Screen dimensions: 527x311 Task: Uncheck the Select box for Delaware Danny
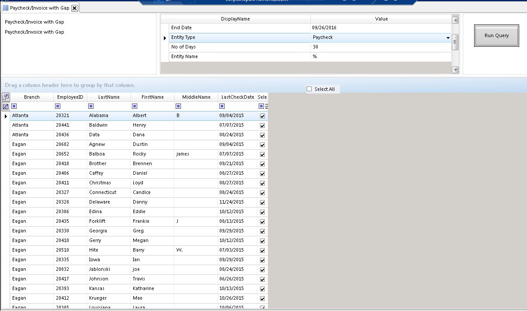[x=262, y=203]
